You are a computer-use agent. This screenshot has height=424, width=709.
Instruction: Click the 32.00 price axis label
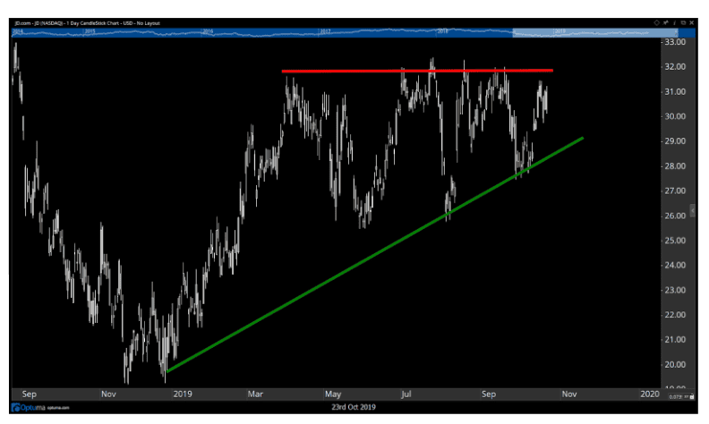pyautogui.click(x=675, y=66)
